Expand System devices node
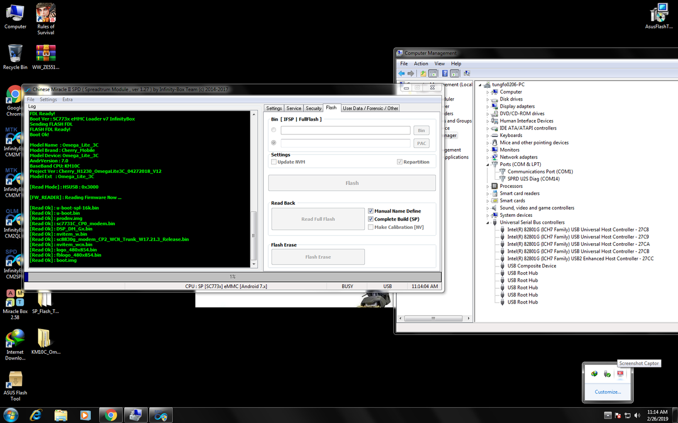 pos(488,215)
